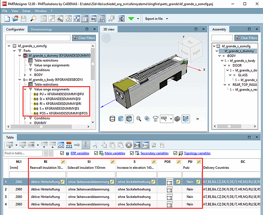Click the magnifier search icon in main toolbar
Viewport: 263px width, 215px height.
coord(33,19)
